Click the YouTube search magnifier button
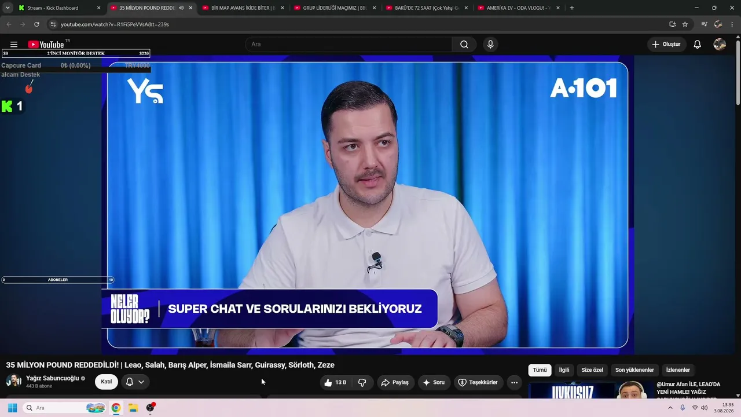Image resolution: width=741 pixels, height=417 pixels. (x=464, y=45)
